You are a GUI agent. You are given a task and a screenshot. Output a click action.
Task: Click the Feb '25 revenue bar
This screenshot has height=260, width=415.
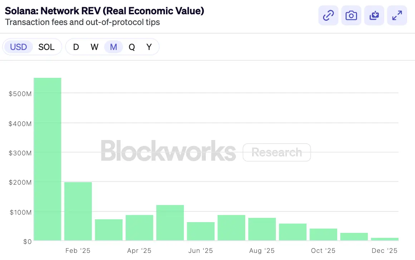point(78,211)
